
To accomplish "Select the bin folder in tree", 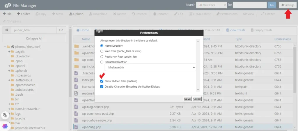I will pos(17,99).
